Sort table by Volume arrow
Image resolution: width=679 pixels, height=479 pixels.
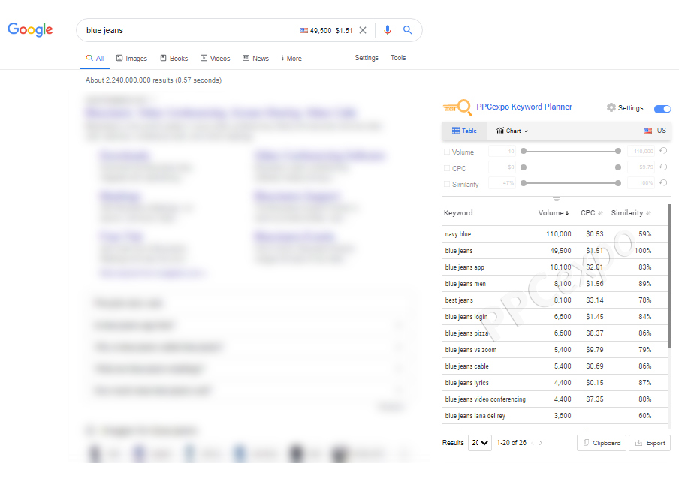(567, 213)
